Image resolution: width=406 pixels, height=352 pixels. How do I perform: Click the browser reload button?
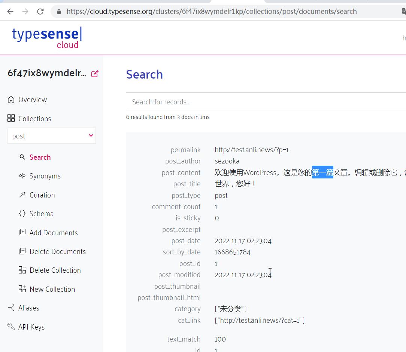[40, 11]
